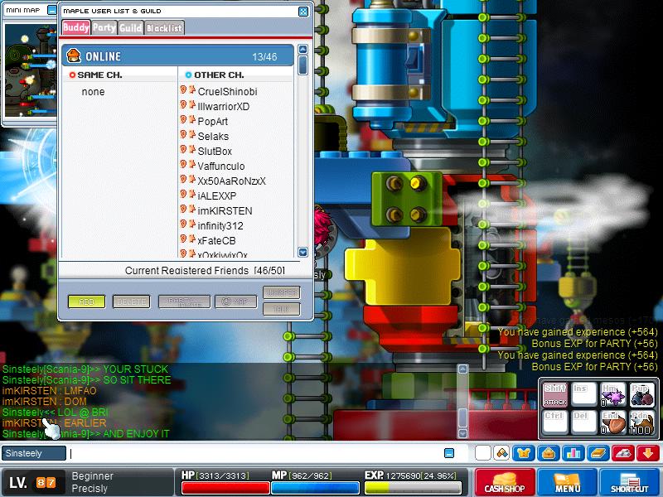Switch to the Party tab
This screenshot has width=663, height=497.
click(x=104, y=28)
